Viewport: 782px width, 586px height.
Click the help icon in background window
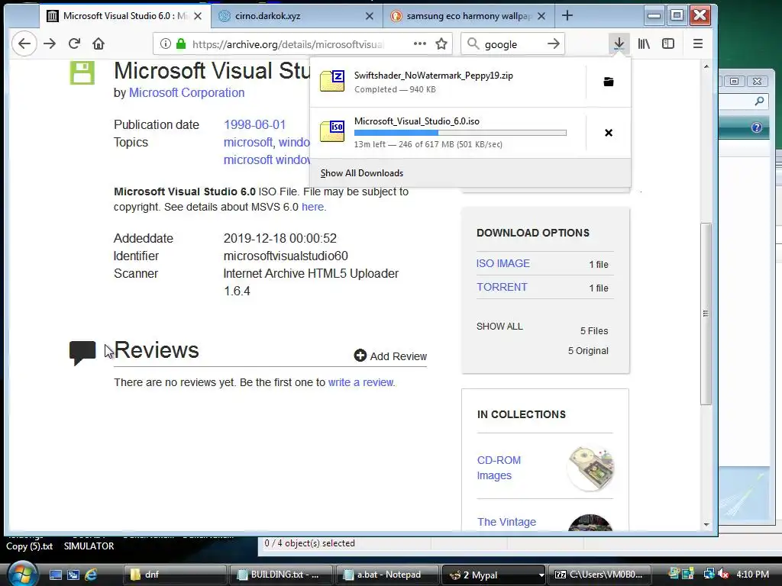coord(757,127)
